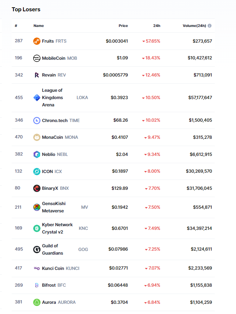Click the BinaryX logo icon
The image size is (236, 314).
coord(37,188)
